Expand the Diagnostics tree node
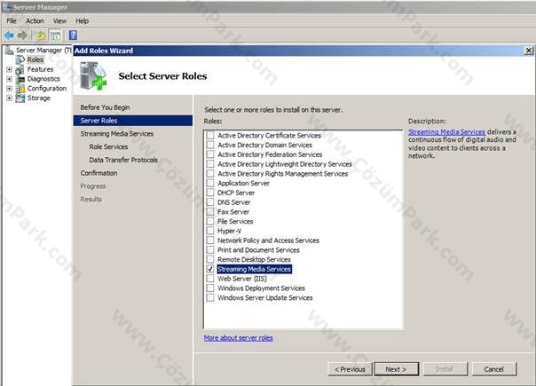The height and width of the screenshot is (386, 536). click(x=9, y=79)
